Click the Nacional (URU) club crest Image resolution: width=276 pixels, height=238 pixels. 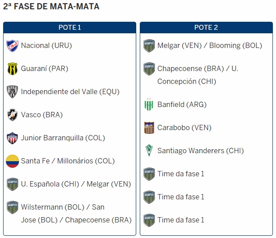(x=12, y=46)
